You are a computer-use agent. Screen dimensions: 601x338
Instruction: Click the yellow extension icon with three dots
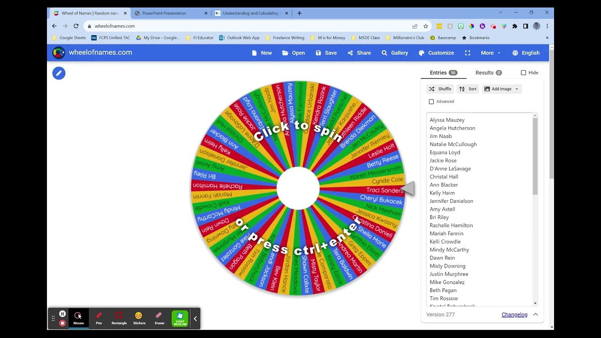(x=439, y=26)
